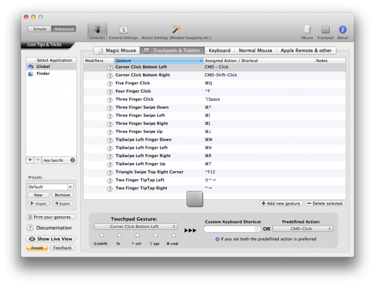Click help icon for Three Finger Swipe Up
Image resolution: width=375 pixels, height=286 pixels.
tap(110, 132)
